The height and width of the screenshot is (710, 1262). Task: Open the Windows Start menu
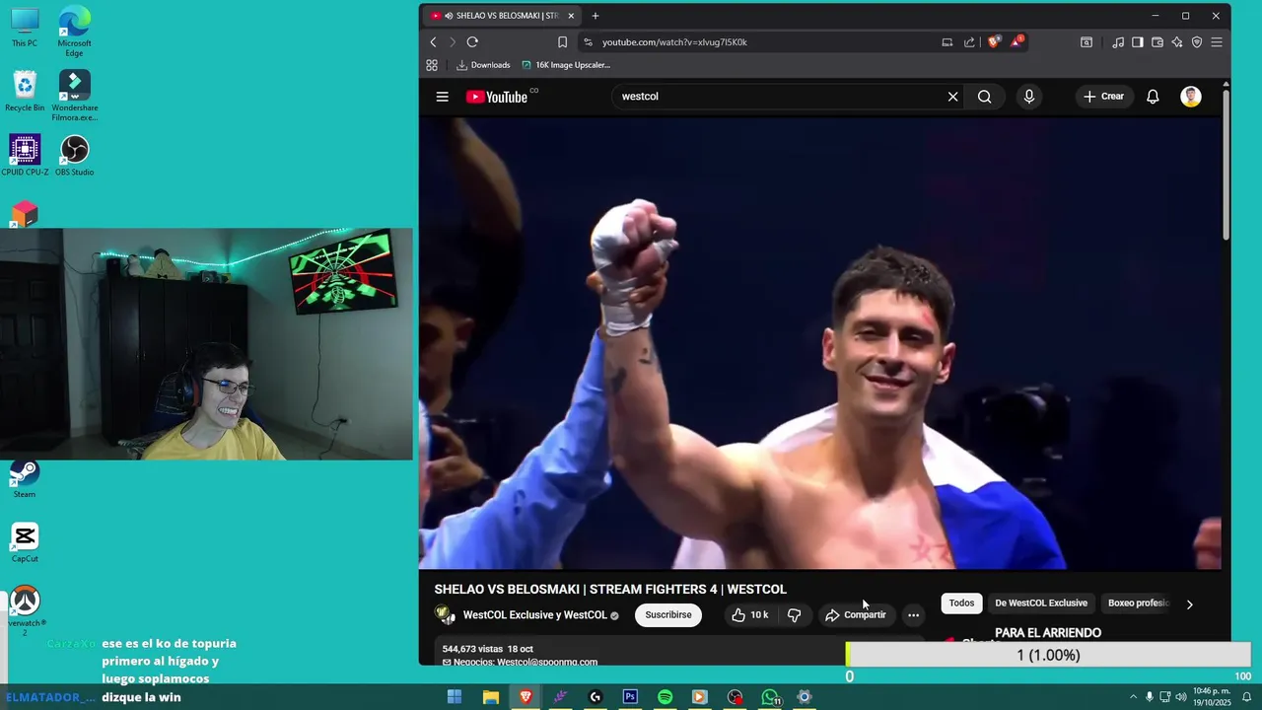pos(455,697)
